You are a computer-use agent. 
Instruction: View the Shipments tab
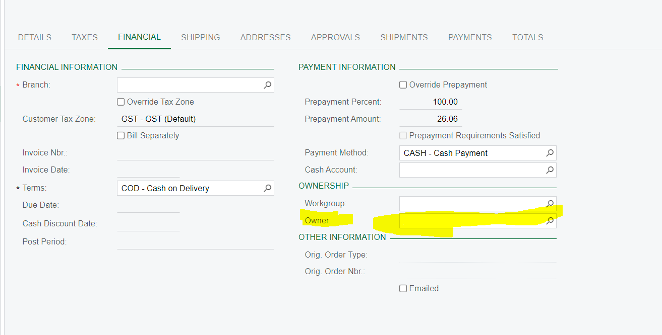pos(404,37)
